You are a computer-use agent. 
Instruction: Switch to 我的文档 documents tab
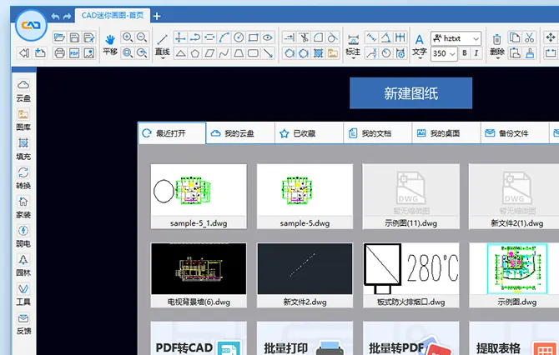[377, 133]
